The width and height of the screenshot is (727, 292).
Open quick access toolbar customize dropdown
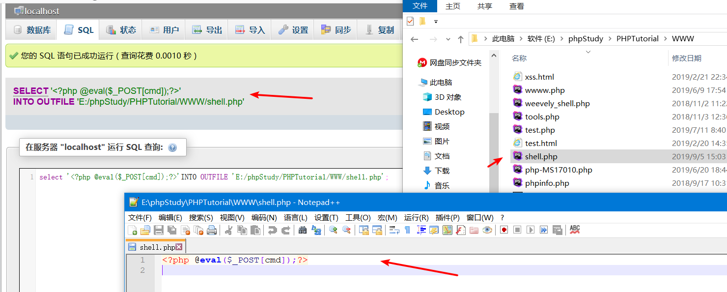point(435,22)
